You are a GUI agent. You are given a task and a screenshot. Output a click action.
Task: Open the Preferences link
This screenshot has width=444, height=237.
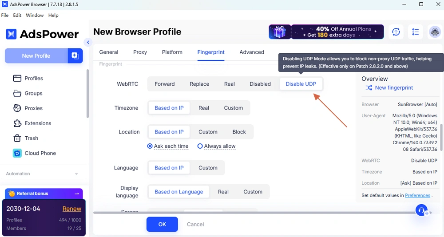(417, 195)
